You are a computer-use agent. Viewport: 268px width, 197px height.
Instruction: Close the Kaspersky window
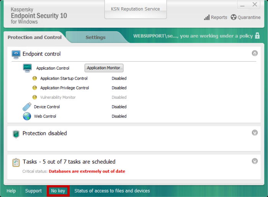pyautogui.click(x=255, y=5)
